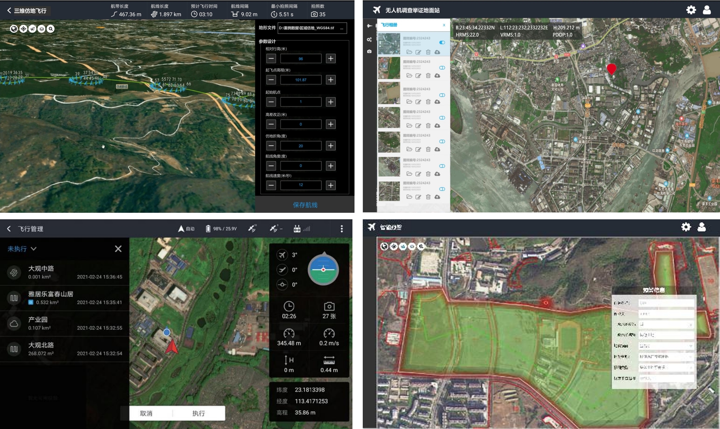Screen dimensions: 720x429
Task: Increase the 相对行高 value with plus button
Action: click(330, 58)
